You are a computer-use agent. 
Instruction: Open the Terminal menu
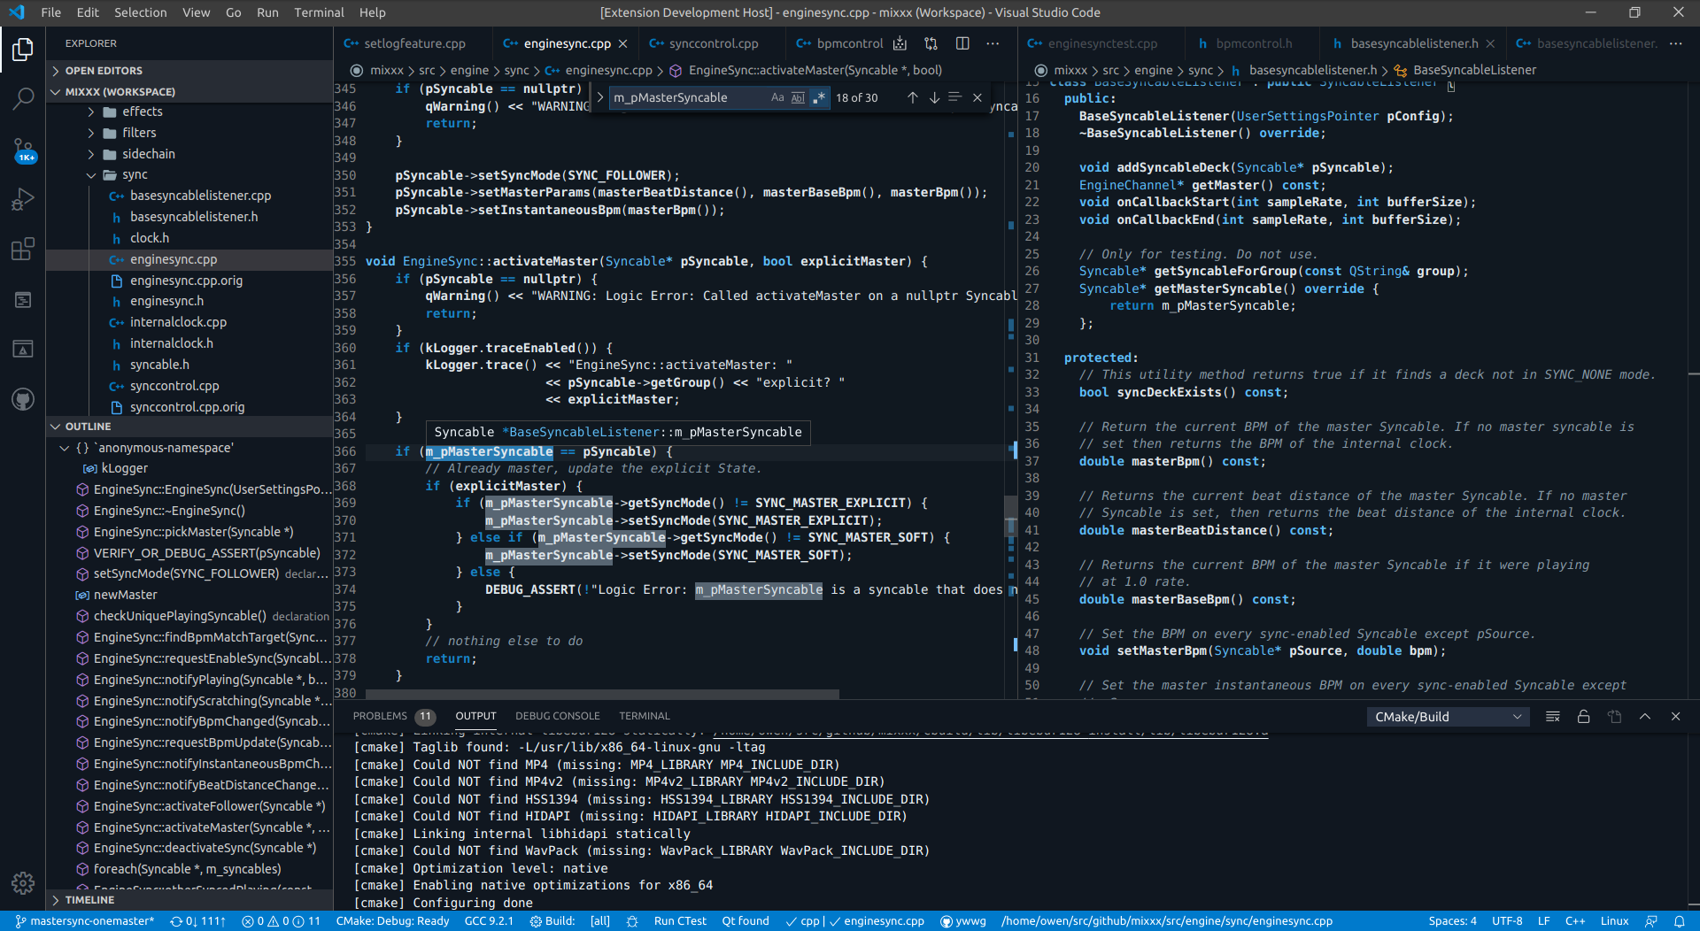(319, 12)
